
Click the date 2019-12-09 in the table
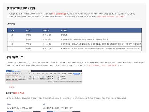[x=47, y=49]
